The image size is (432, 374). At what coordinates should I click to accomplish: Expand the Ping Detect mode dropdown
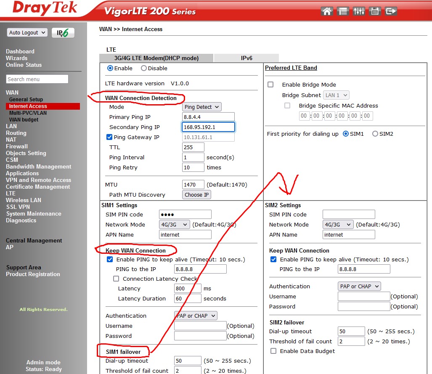[201, 107]
